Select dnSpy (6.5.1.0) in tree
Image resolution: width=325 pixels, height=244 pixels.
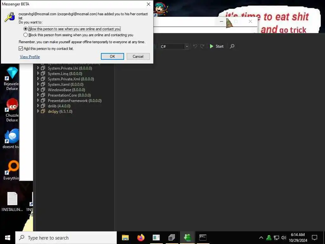pyautogui.click(x=60, y=112)
